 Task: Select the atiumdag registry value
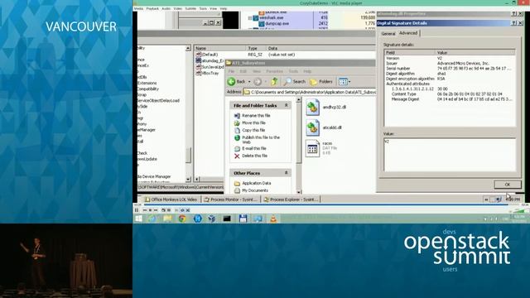point(210,60)
